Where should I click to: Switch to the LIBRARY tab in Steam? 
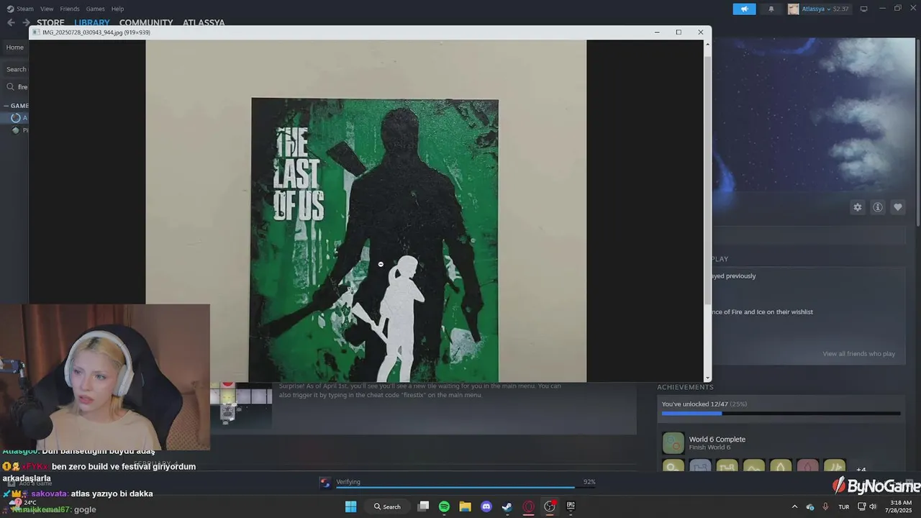pyautogui.click(x=91, y=22)
